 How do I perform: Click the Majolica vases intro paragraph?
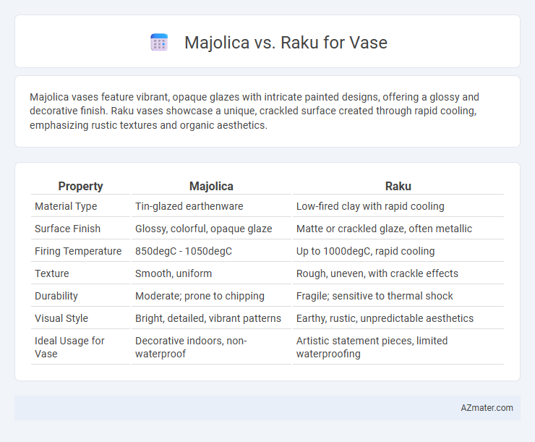point(254,111)
